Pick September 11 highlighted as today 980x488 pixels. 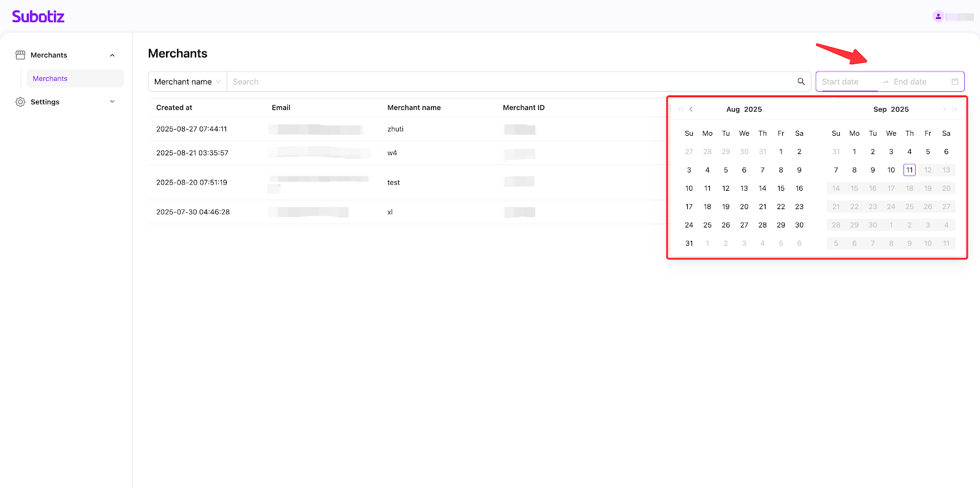click(909, 170)
